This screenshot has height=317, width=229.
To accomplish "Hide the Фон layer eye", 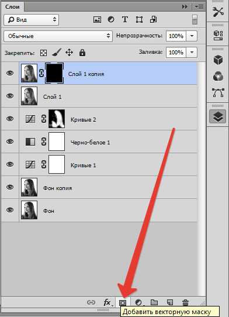I will point(10,210).
